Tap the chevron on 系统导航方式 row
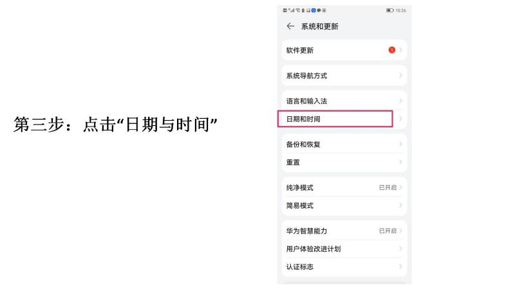The width and height of the screenshot is (515, 289). (400, 76)
